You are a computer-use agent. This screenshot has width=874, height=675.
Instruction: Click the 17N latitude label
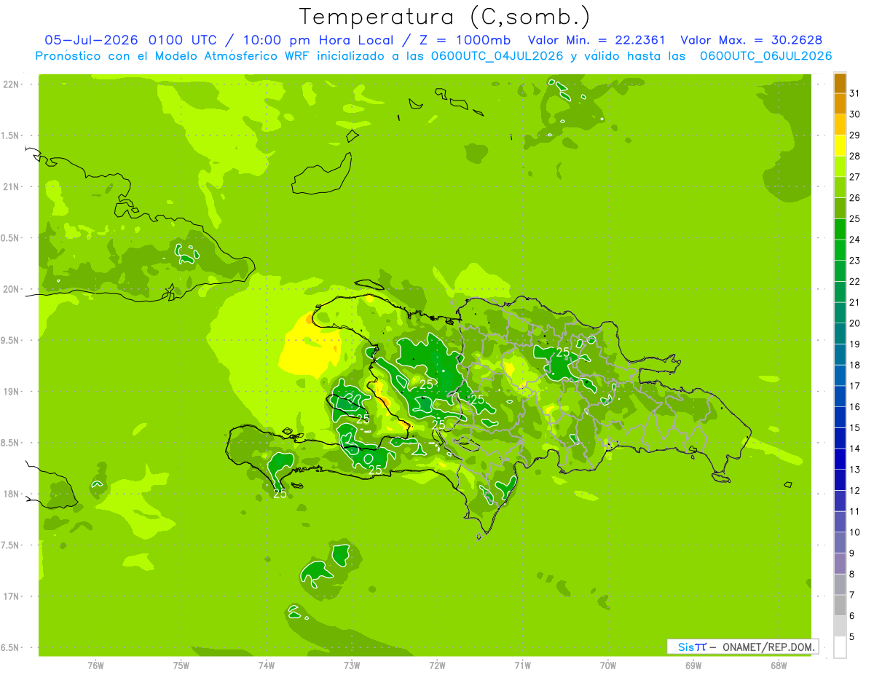click(12, 596)
